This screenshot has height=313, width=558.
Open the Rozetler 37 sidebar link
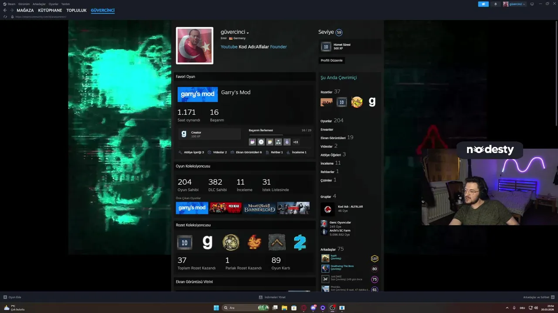tap(330, 92)
